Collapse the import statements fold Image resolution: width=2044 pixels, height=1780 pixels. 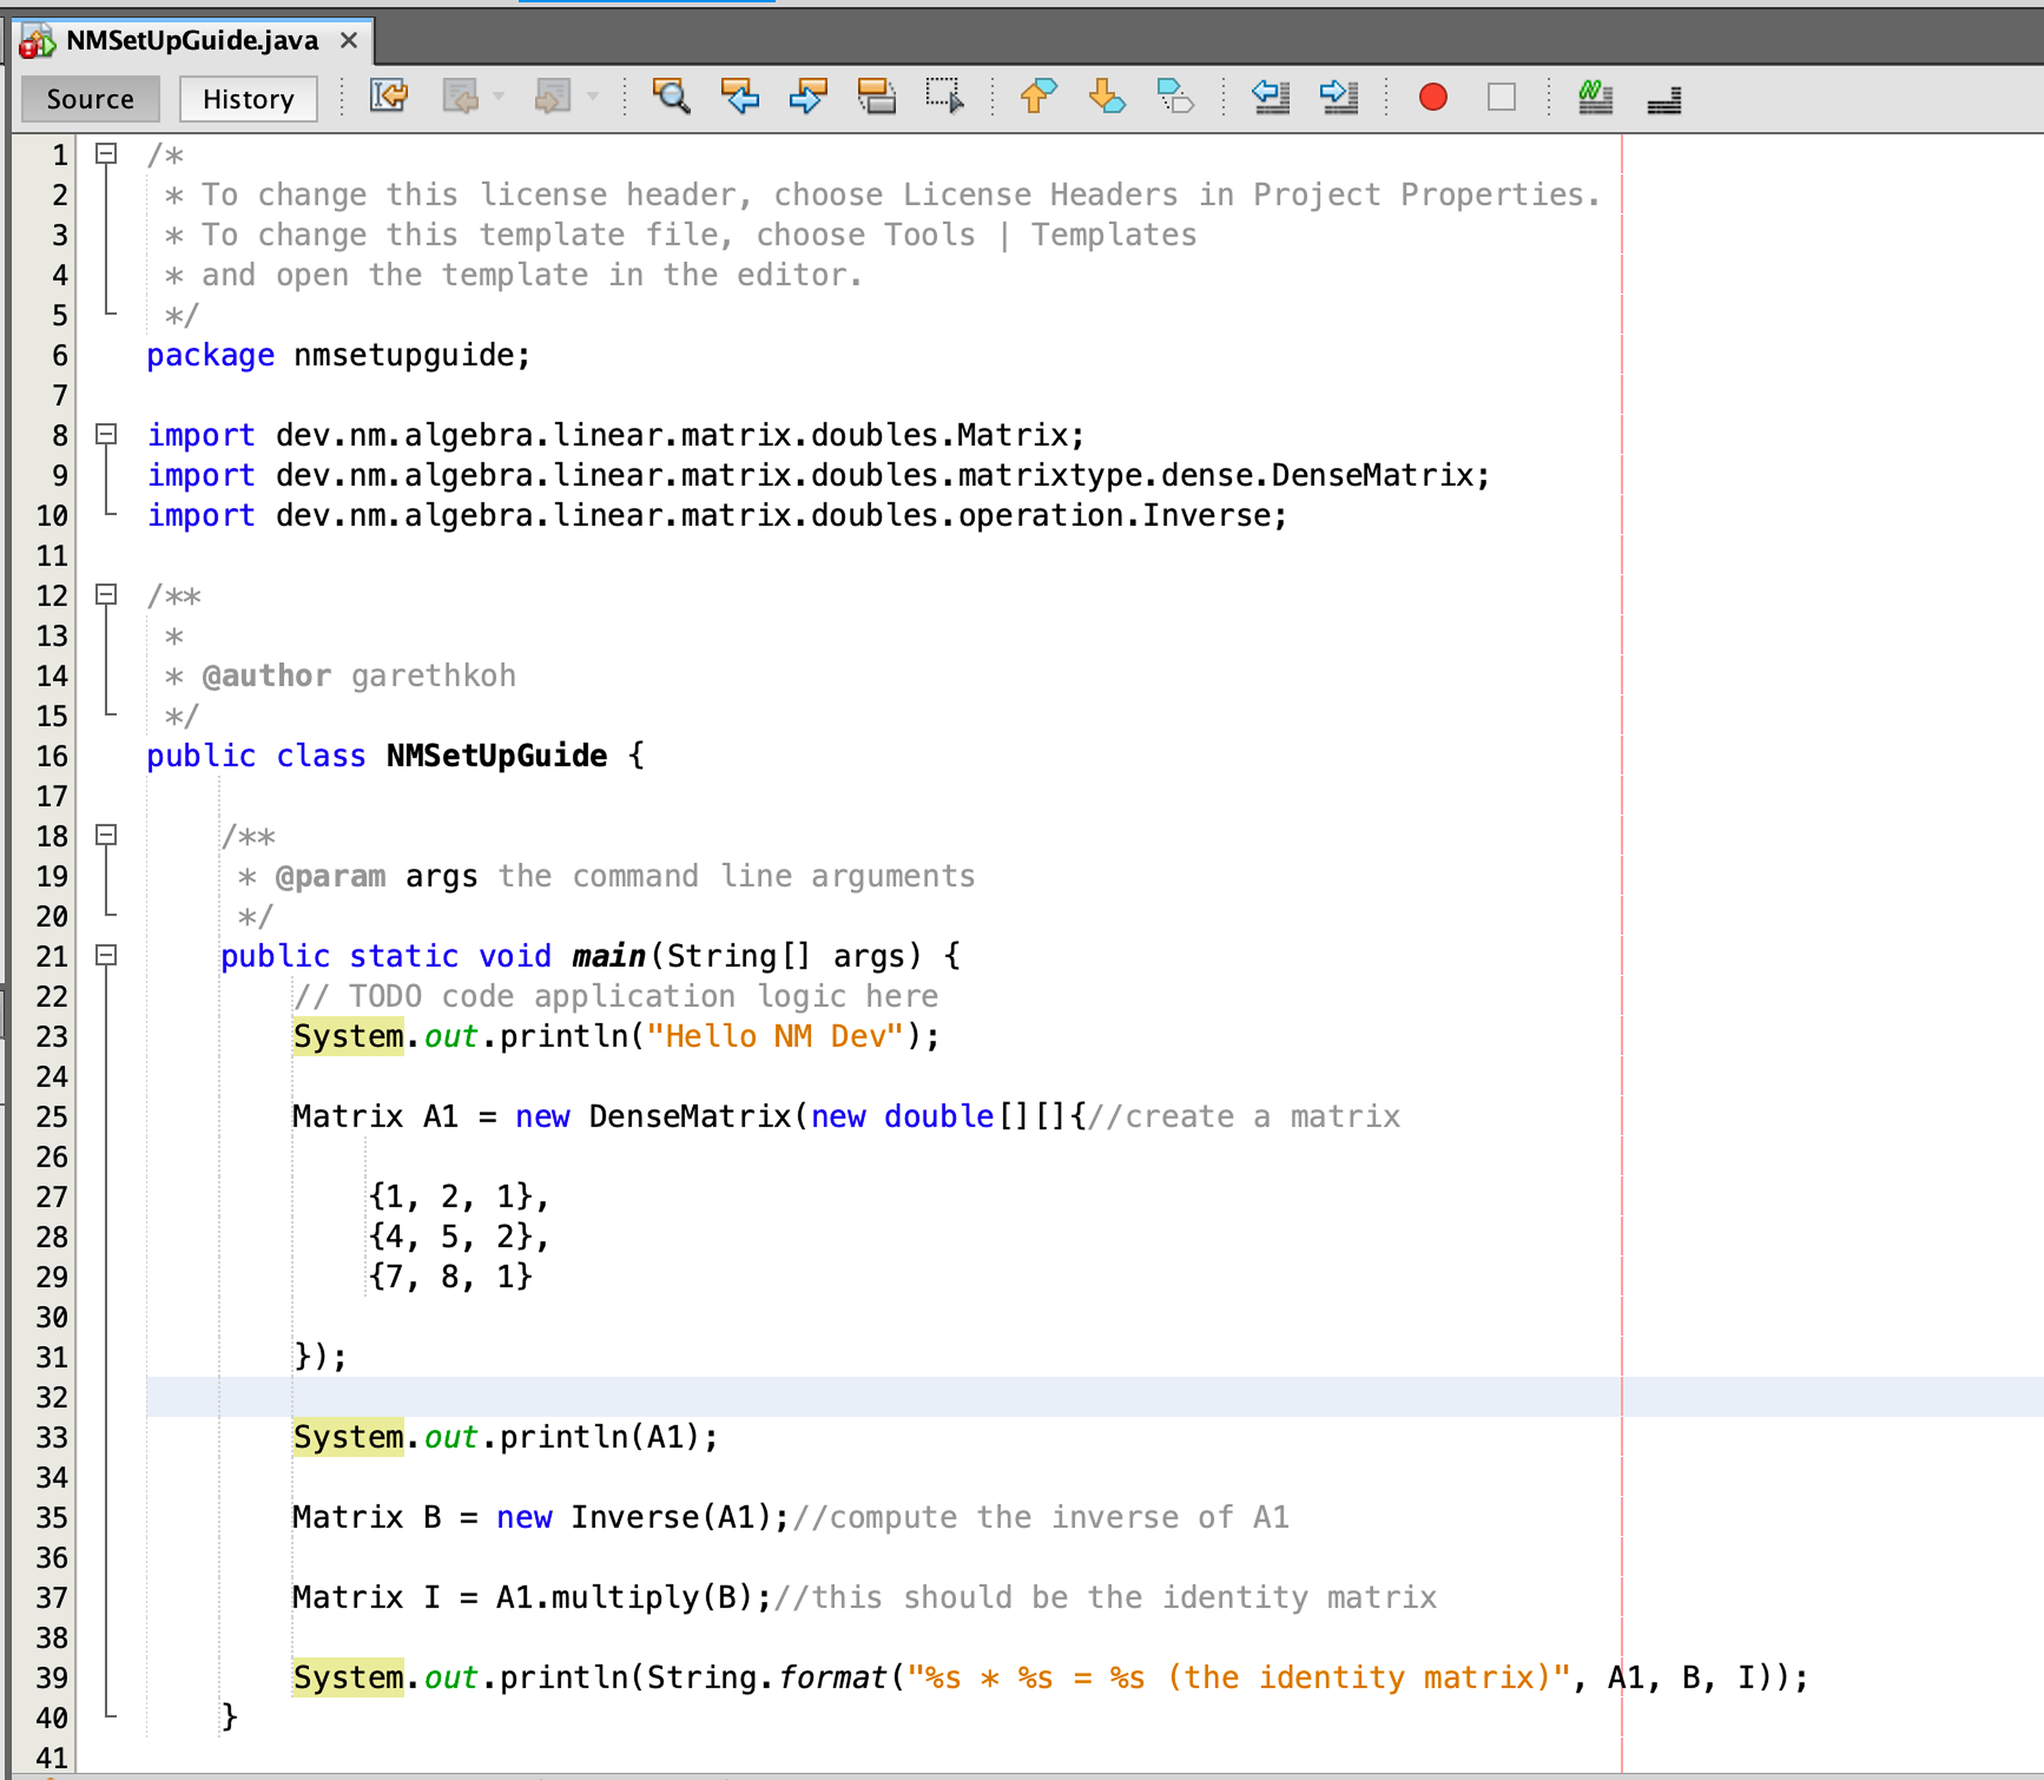(x=106, y=434)
